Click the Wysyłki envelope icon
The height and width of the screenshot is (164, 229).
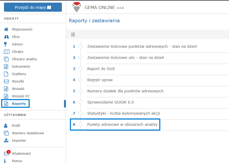[x=6, y=81]
